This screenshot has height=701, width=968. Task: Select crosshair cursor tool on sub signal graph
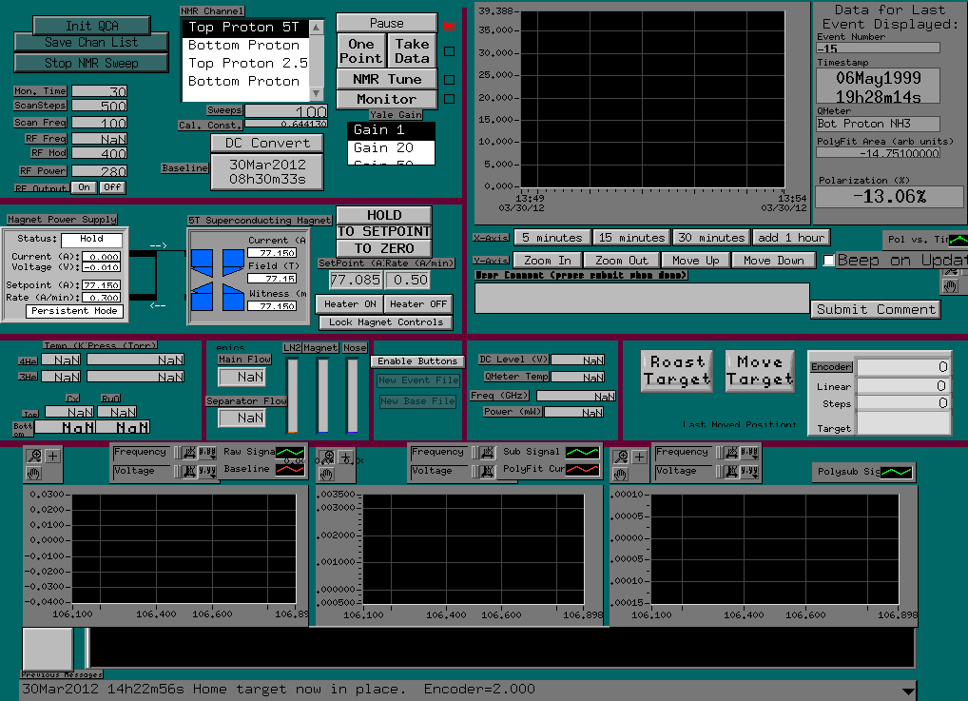point(346,458)
